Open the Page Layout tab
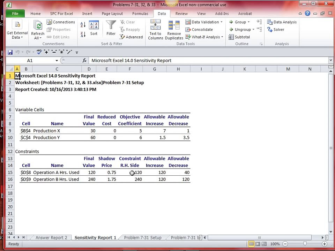 click(x=112, y=14)
